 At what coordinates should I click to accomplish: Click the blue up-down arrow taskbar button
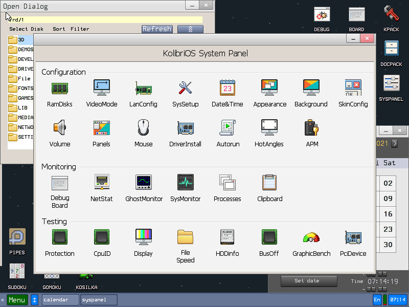coord(34,300)
